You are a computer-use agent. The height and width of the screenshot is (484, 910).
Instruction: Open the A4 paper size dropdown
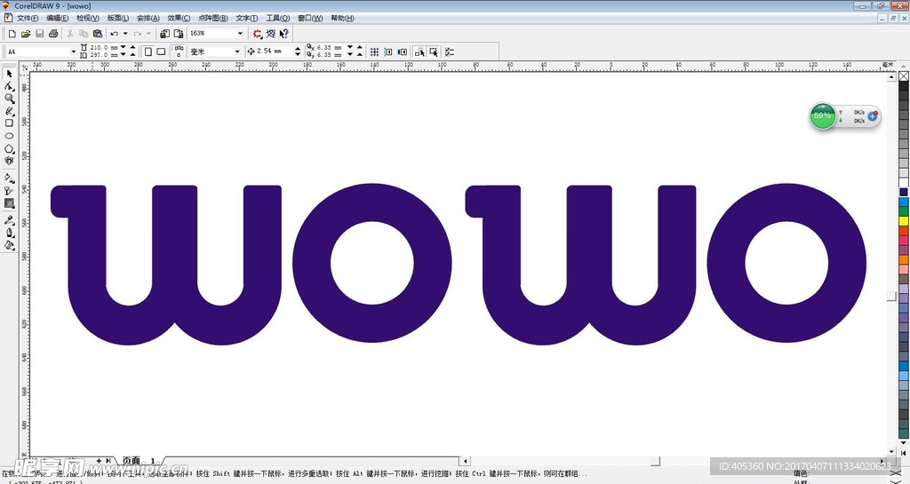click(x=73, y=52)
